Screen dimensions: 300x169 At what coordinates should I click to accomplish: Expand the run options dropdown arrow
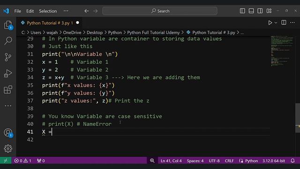pyautogui.click(x=276, y=23)
